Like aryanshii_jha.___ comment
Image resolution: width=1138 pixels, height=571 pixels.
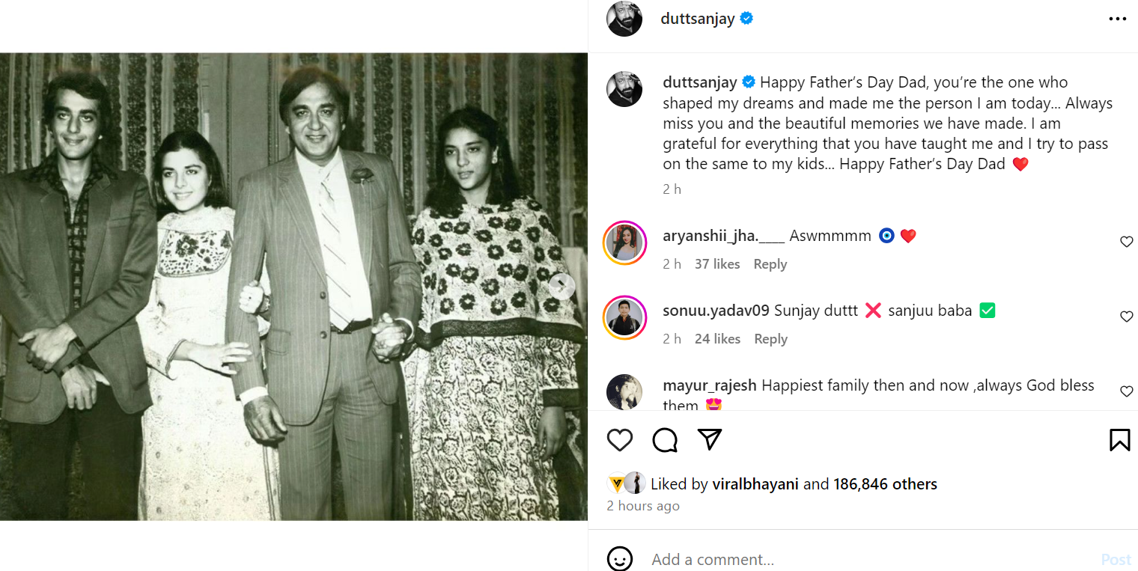[1126, 242]
